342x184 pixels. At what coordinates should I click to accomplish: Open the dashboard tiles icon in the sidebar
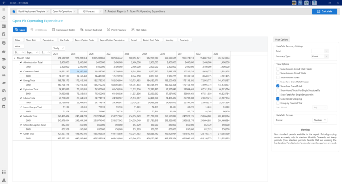click(x=4, y=26)
